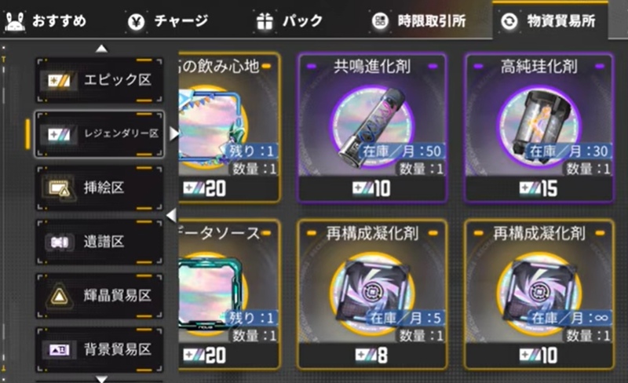This screenshot has height=383, width=628.
Task: Switch to the エピック区 category
Action: click(x=100, y=80)
